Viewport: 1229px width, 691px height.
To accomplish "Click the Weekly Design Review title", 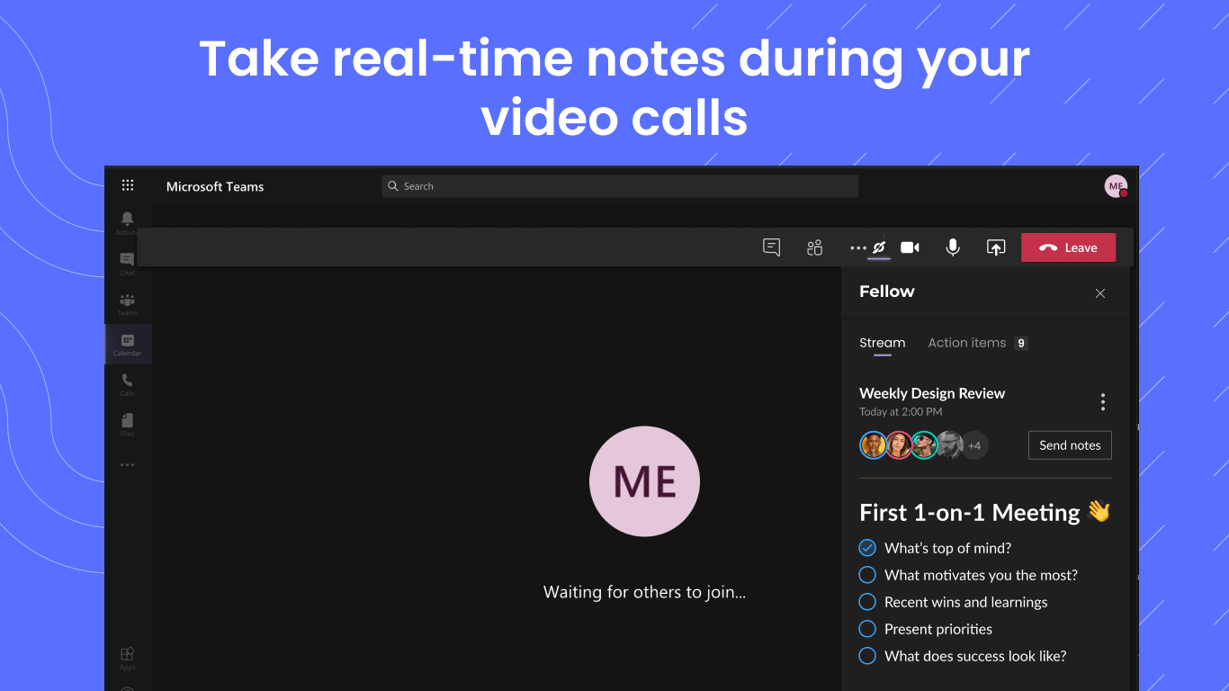I will [932, 393].
